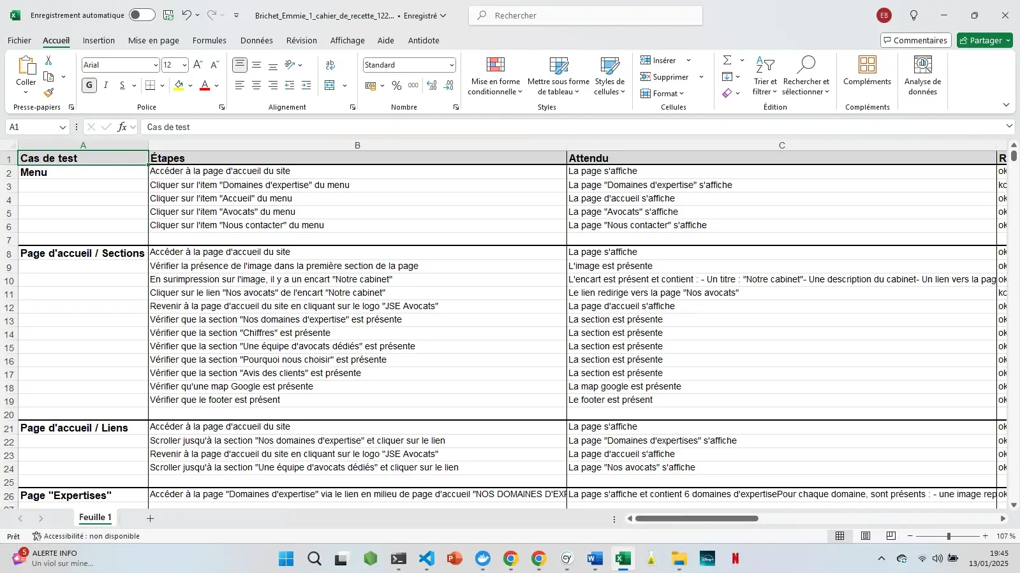Click the Decrease Indent icon
This screenshot has height=573, width=1020.
[290, 85]
